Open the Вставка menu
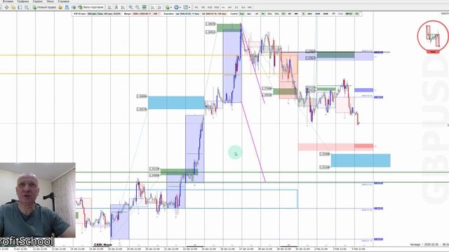 click(x=8, y=1)
